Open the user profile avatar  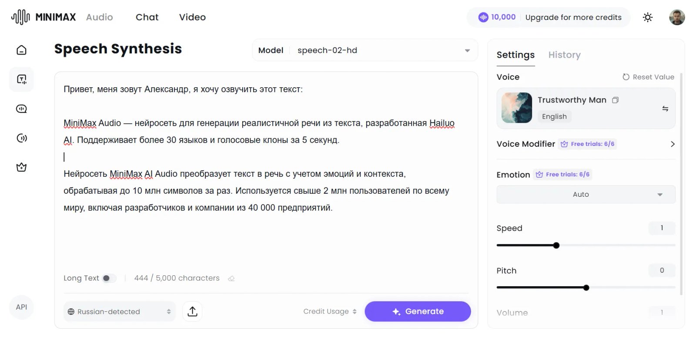coord(677,17)
